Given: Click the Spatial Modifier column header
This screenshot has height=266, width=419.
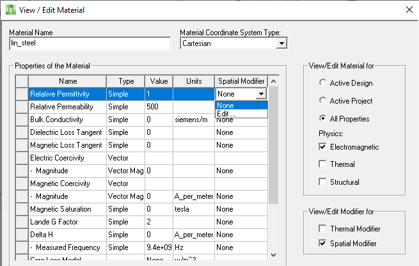Looking at the screenshot, I should (241, 81).
